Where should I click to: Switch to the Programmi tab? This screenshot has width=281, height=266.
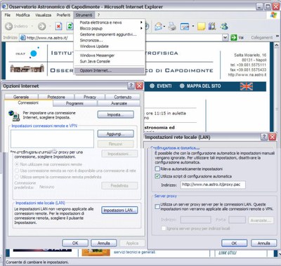click(74, 103)
